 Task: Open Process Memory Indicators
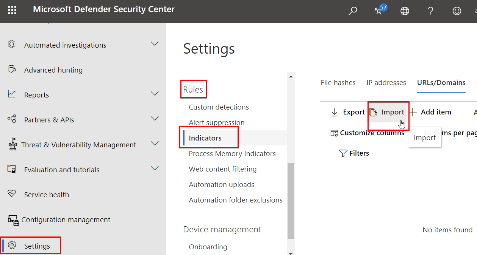(232, 153)
